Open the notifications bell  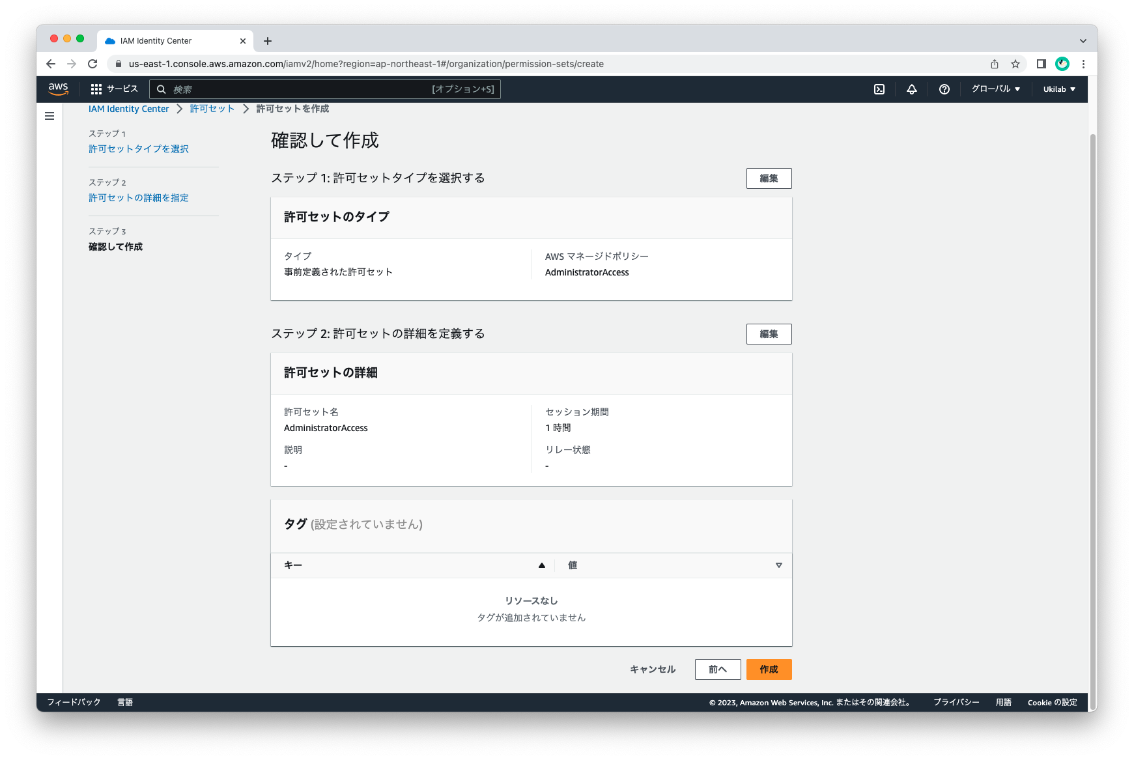click(x=912, y=89)
